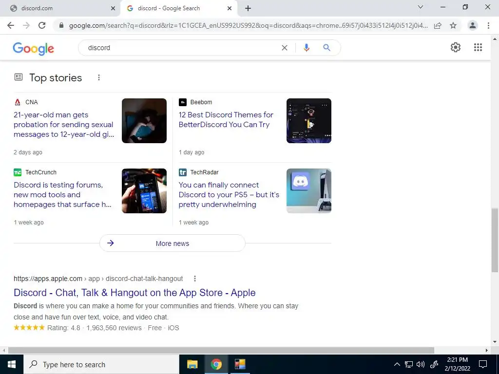Click the CNA story thumbnail
This screenshot has width=499, height=374.
(x=144, y=121)
